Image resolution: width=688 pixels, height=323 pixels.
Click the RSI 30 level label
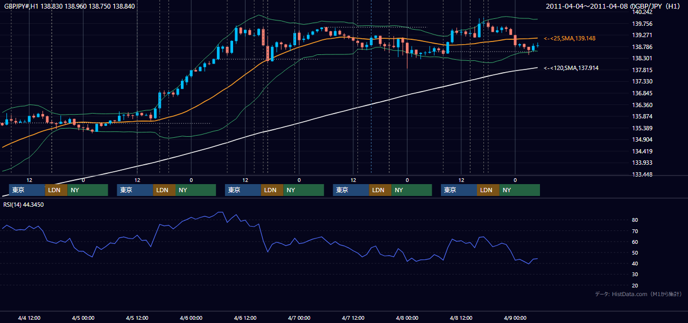pyautogui.click(x=635, y=275)
